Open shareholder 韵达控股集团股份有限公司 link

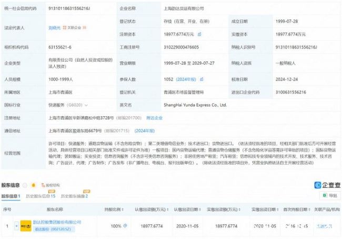57,223
